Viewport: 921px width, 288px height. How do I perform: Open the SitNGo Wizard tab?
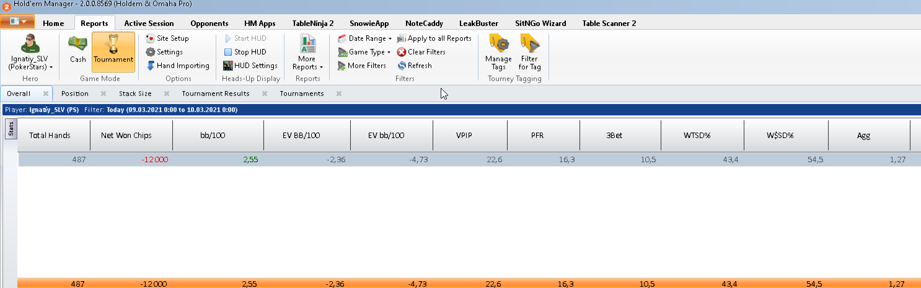tap(540, 24)
